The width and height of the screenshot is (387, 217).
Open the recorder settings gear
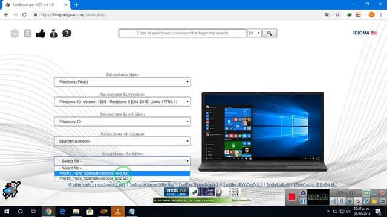tap(382, 201)
